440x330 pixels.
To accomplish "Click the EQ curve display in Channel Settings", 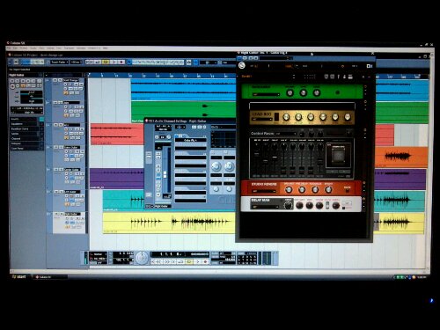I will (x=224, y=139).
